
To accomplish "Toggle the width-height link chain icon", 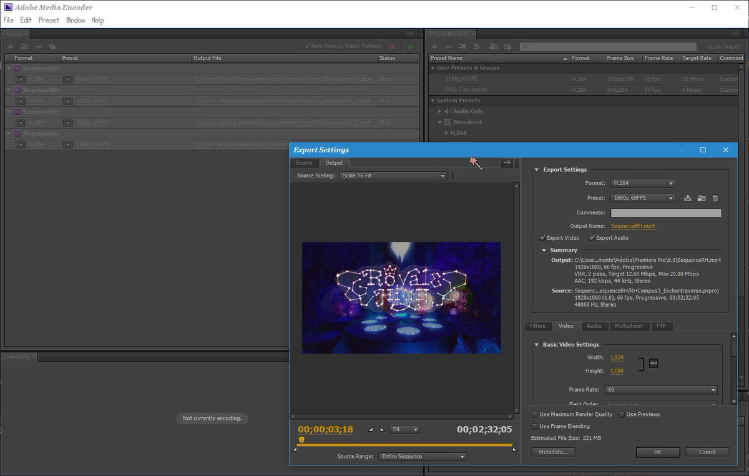I will [x=654, y=363].
